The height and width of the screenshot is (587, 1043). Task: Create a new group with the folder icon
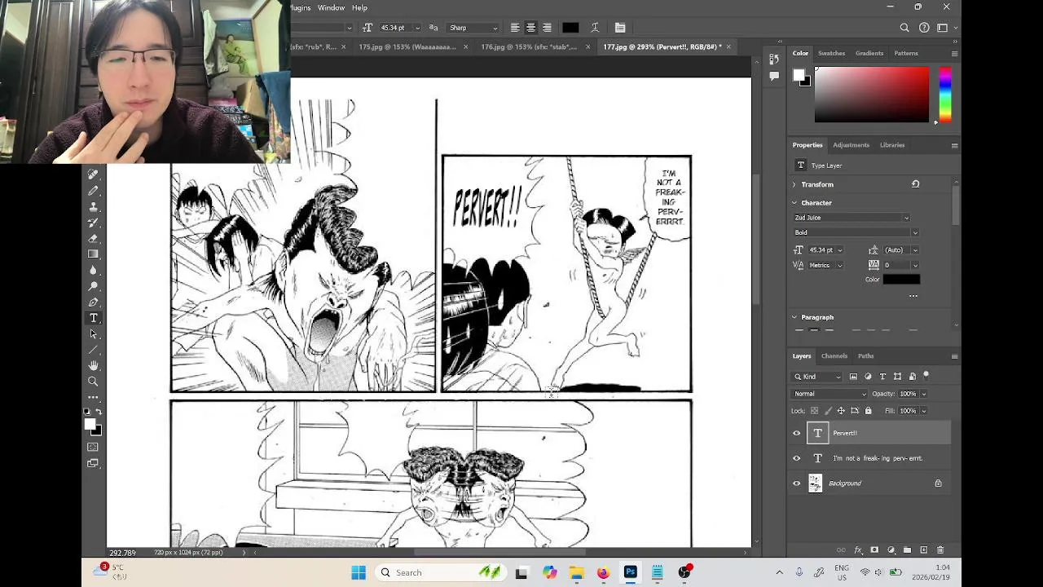(x=907, y=550)
